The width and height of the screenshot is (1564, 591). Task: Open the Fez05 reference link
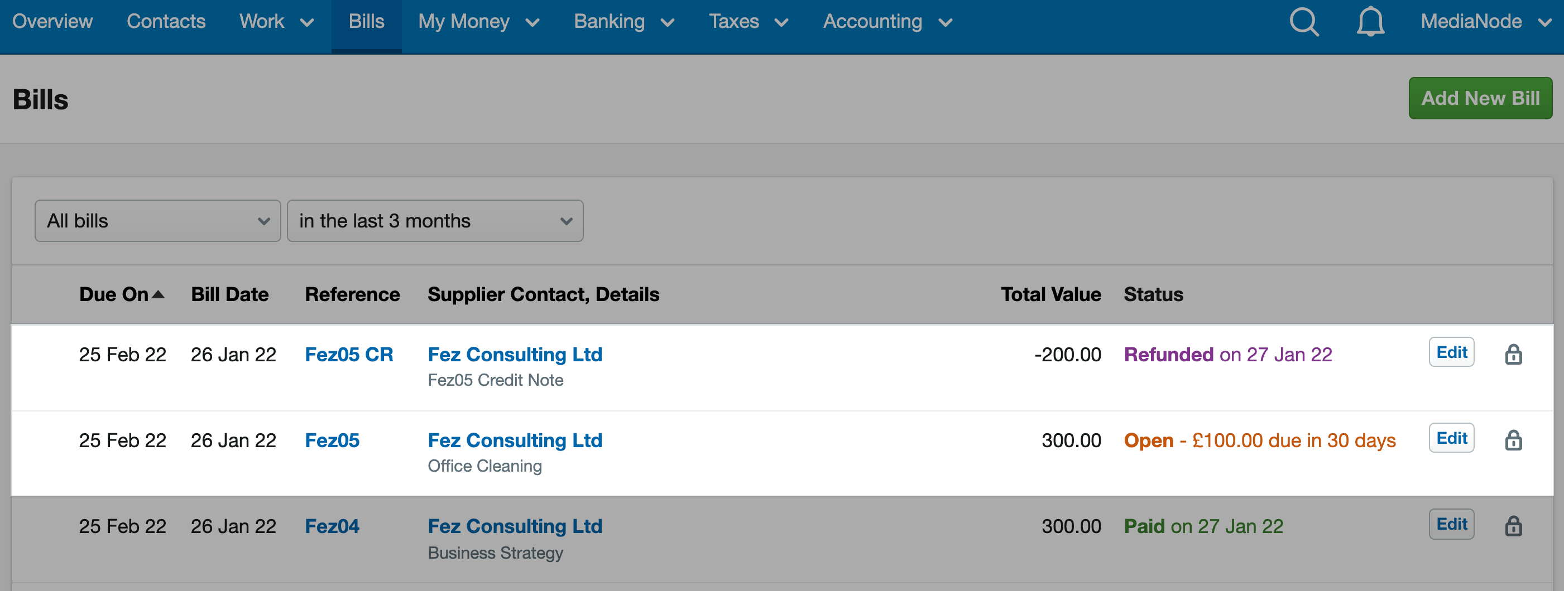coord(332,440)
